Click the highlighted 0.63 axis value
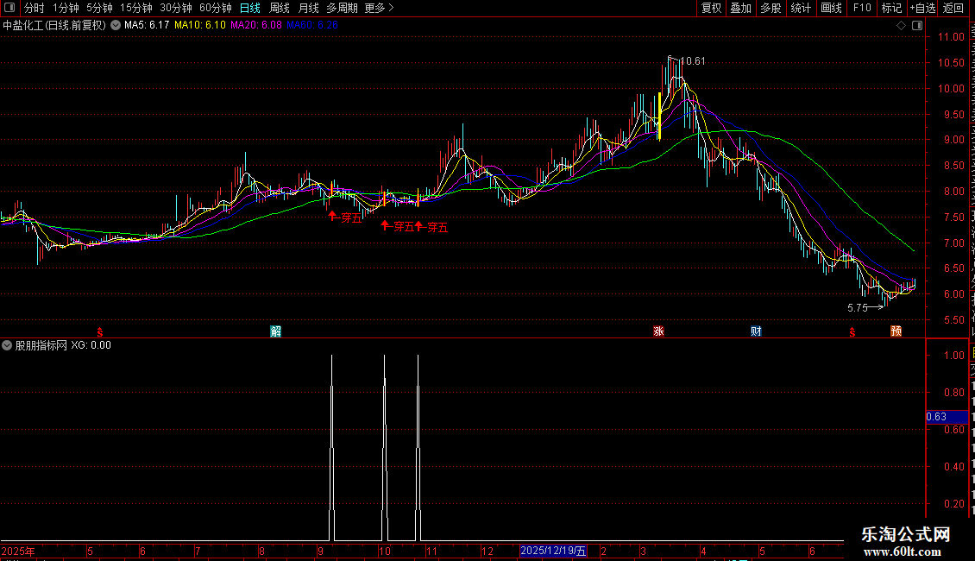 coord(947,417)
